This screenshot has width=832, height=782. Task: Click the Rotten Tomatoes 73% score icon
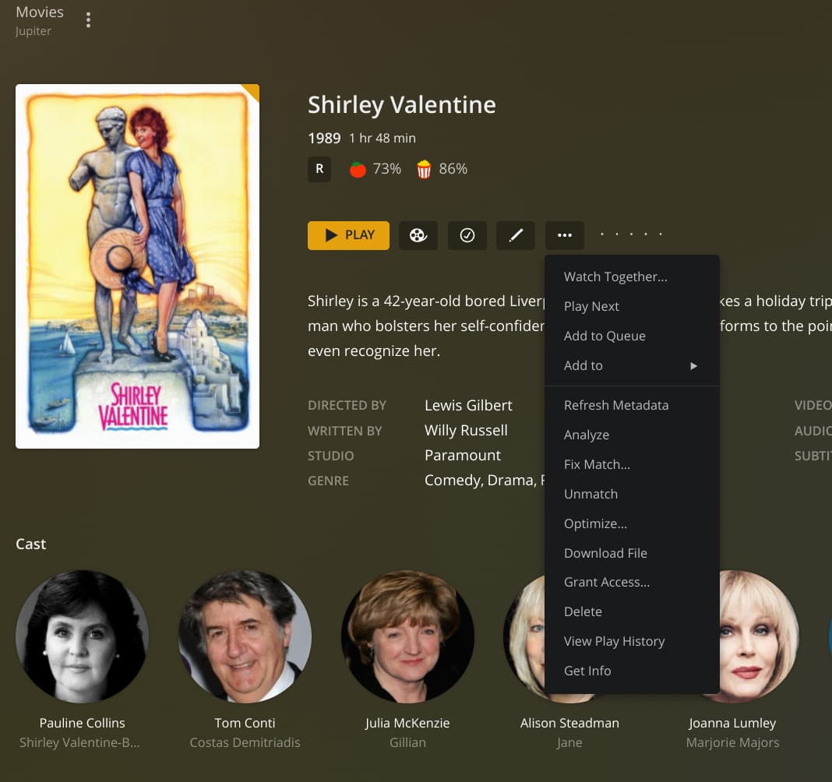coord(358,169)
